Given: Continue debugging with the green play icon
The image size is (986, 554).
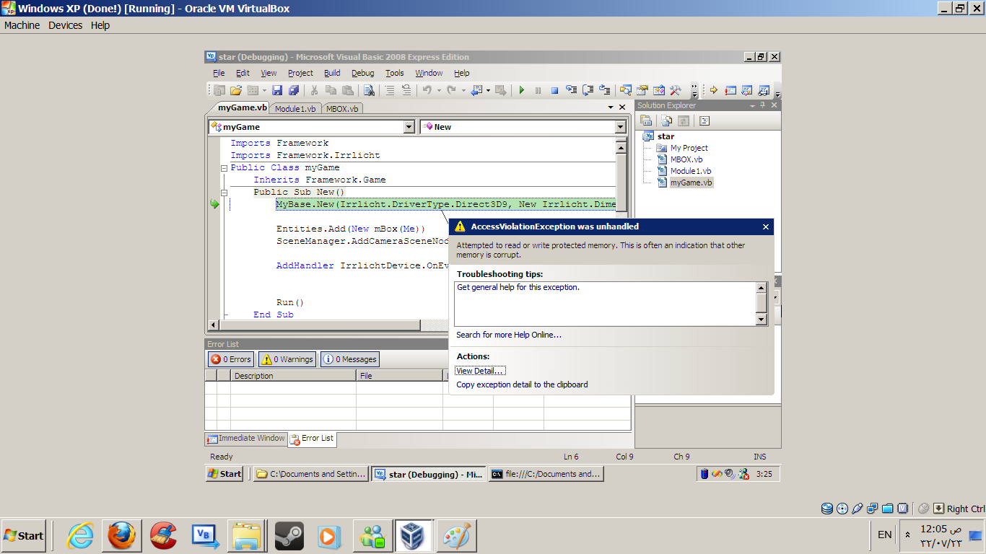Looking at the screenshot, I should click(521, 90).
